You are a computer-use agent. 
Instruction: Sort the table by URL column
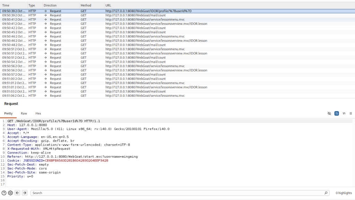point(229,6)
